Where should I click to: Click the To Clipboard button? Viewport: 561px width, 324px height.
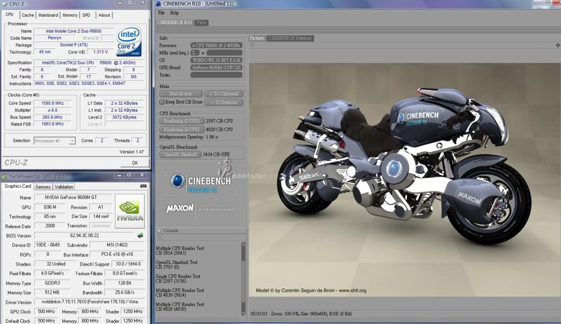point(224,94)
